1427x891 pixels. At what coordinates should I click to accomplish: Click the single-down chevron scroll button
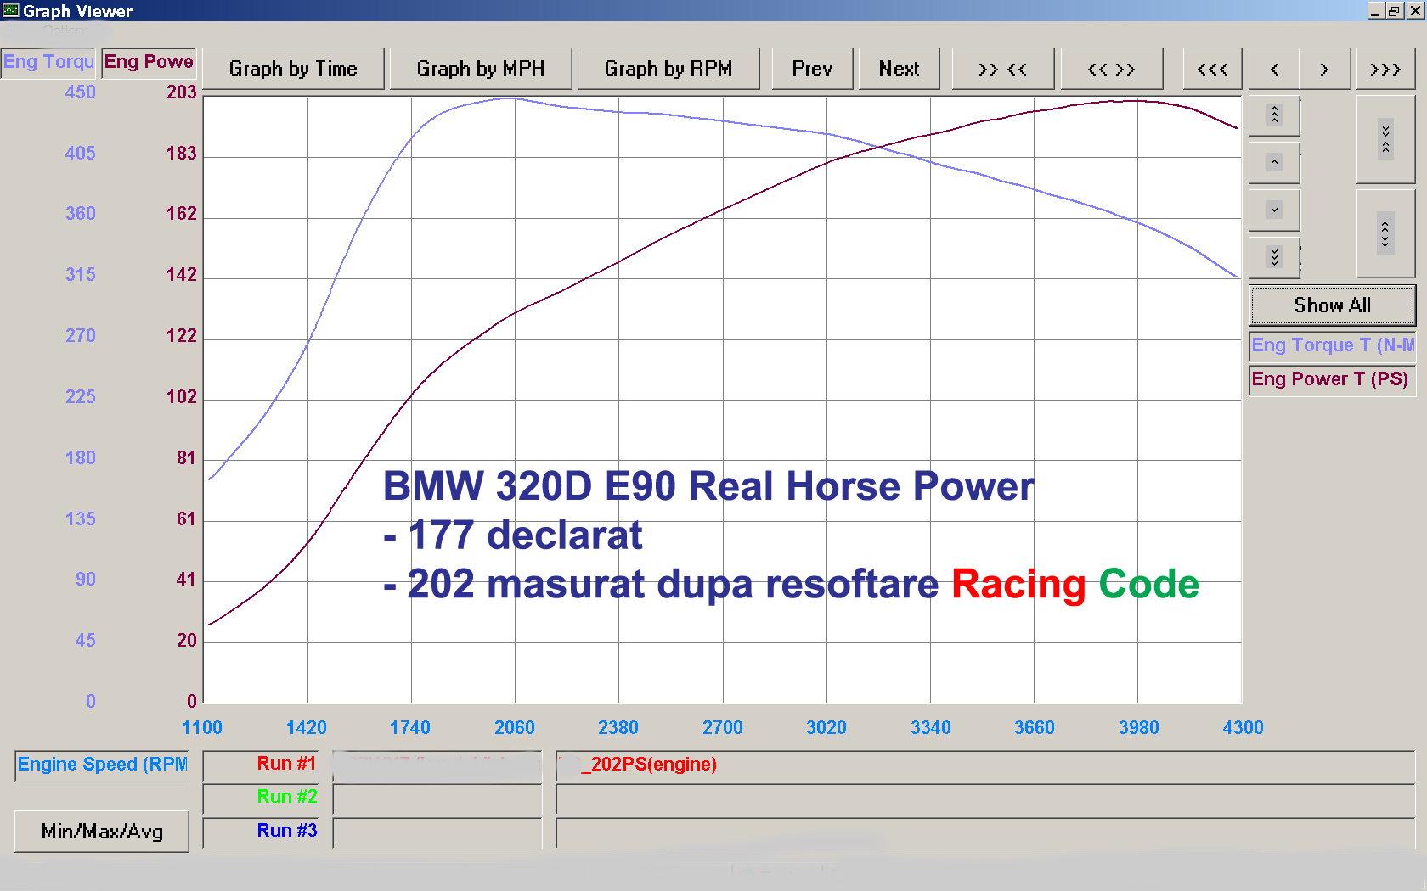[x=1274, y=210]
